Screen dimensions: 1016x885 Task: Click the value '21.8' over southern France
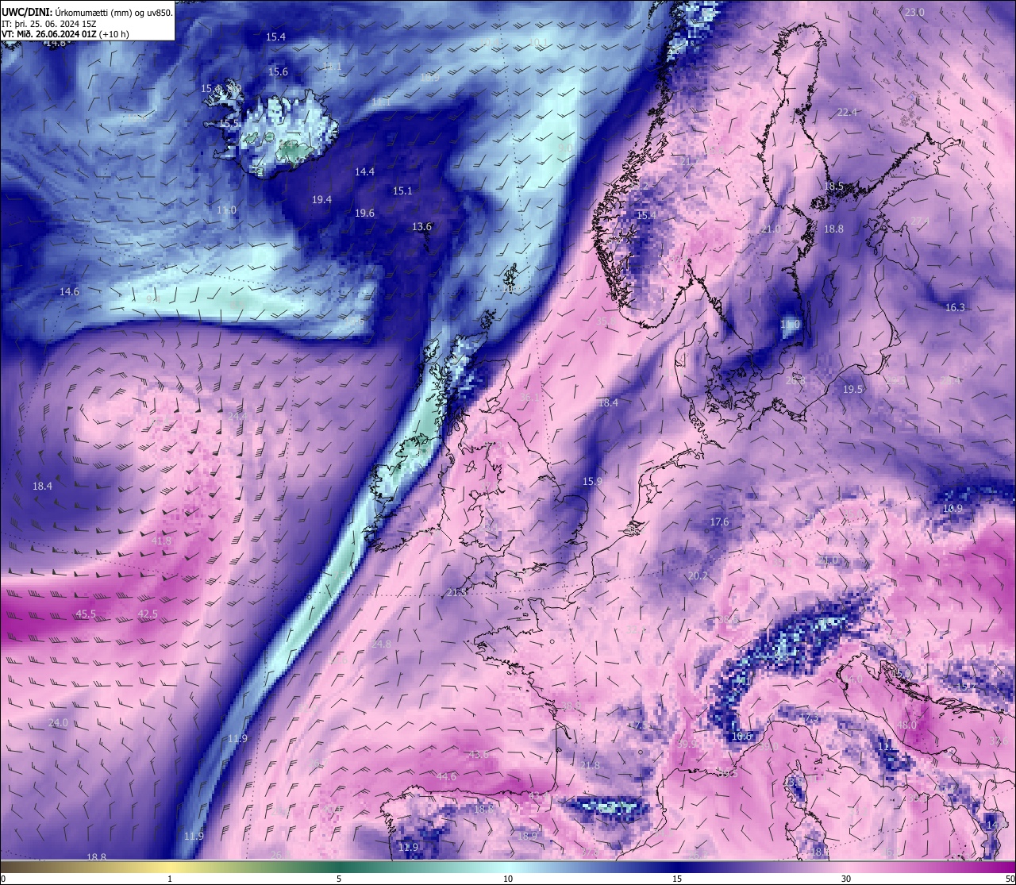click(590, 766)
